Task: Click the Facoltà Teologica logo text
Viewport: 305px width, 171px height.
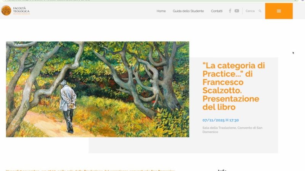Action: coord(21,11)
